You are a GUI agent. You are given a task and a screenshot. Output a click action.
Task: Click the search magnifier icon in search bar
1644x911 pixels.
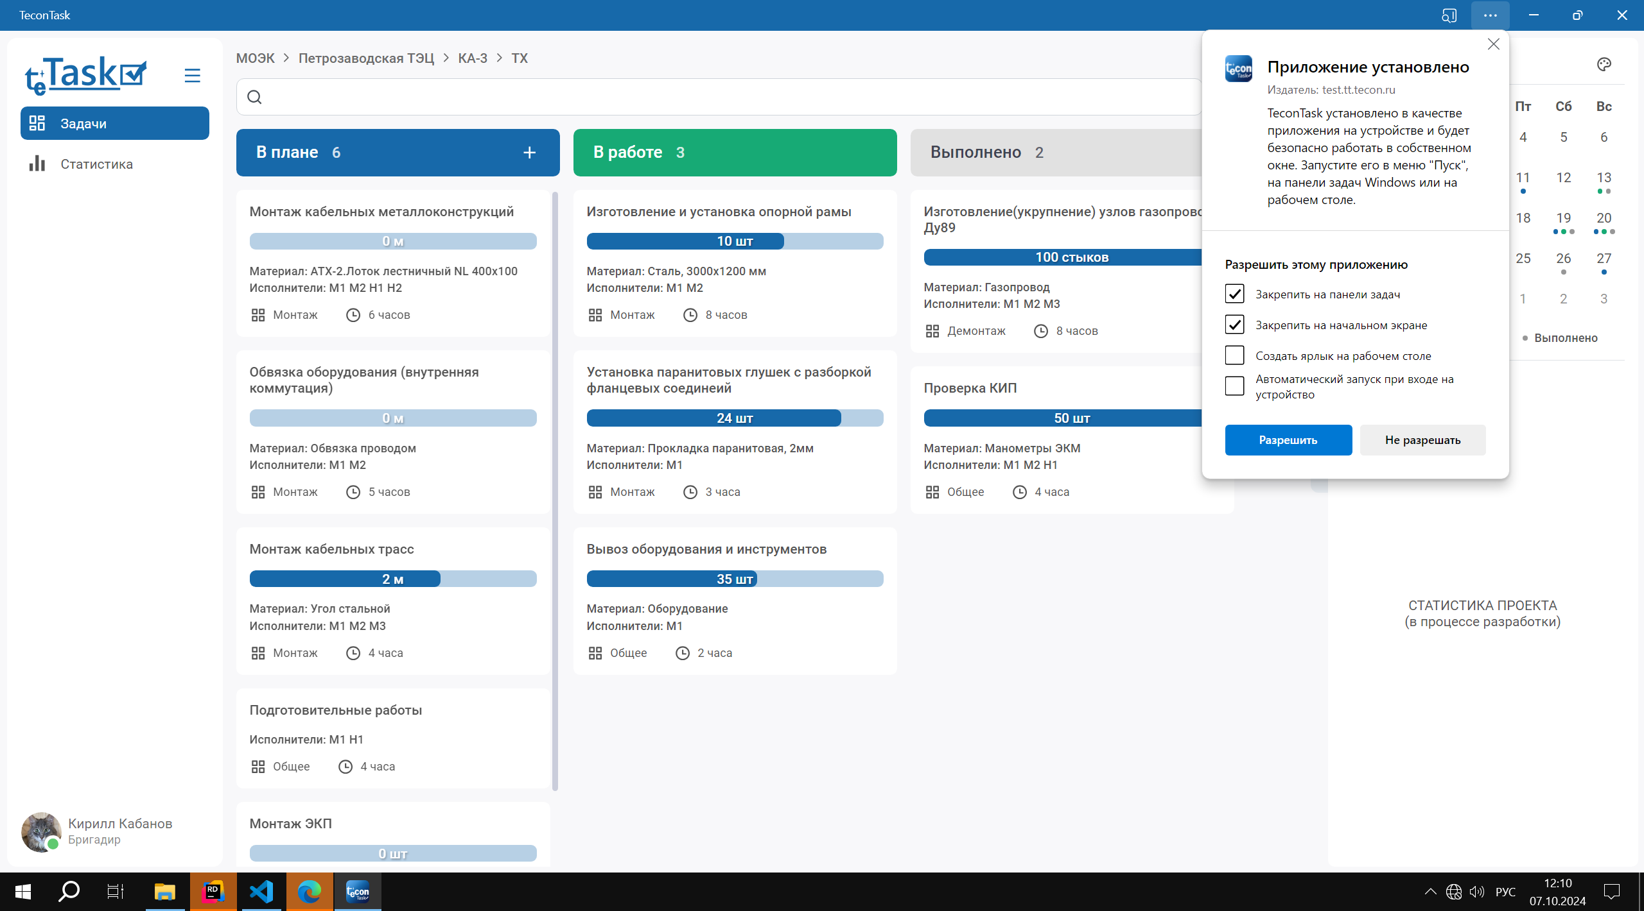254,97
